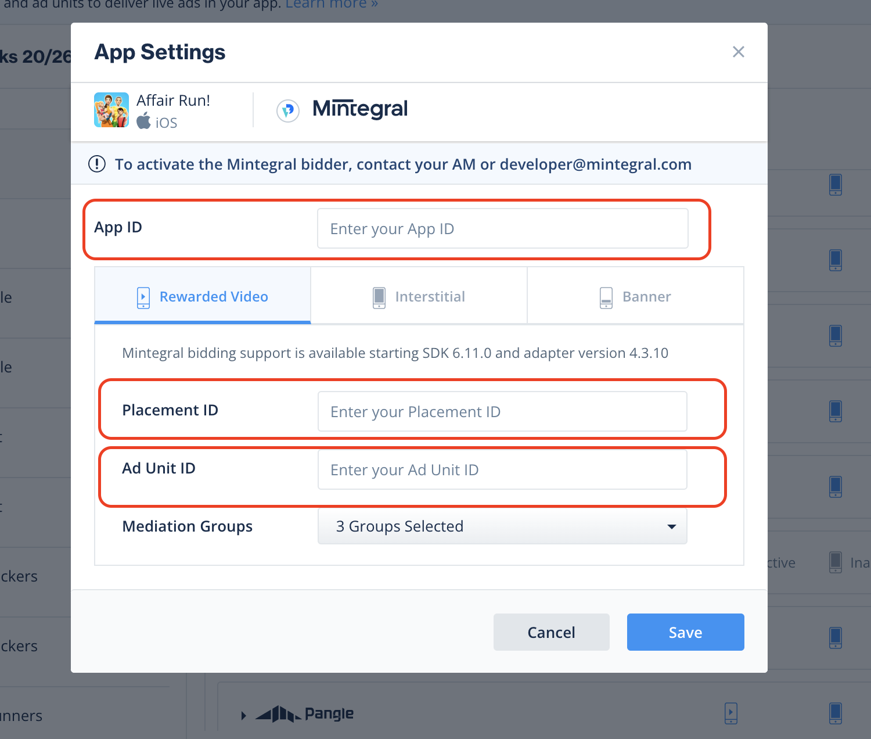Switch to the Rewarded Video tab
The width and height of the screenshot is (871, 739).
point(203,295)
